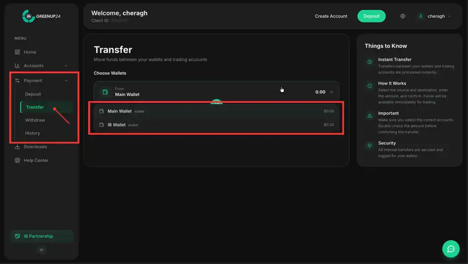Click the user avatar icon next to cheragh
468x264 pixels.
(x=421, y=16)
